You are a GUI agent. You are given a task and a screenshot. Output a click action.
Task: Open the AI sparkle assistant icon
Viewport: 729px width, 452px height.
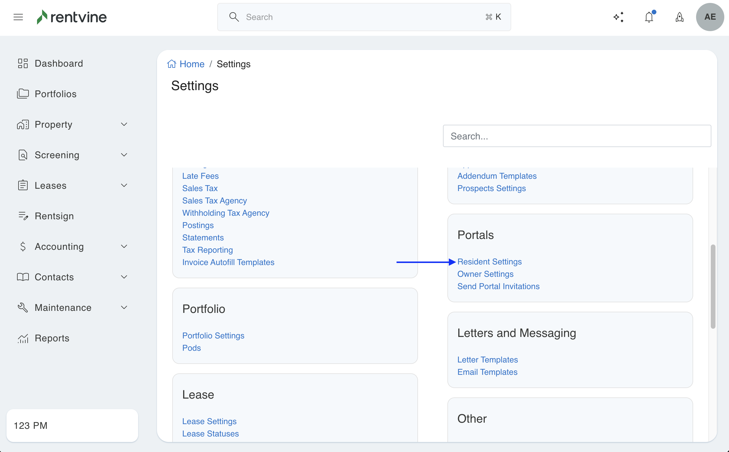click(x=618, y=17)
